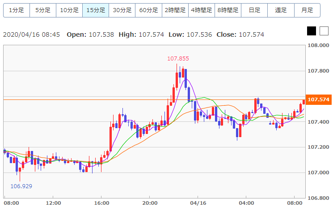Click the 106.929 low price label

point(21,186)
